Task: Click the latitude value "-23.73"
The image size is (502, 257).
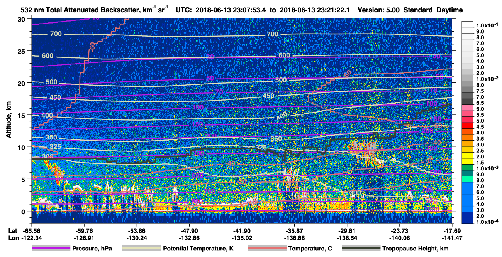Action: (399, 231)
